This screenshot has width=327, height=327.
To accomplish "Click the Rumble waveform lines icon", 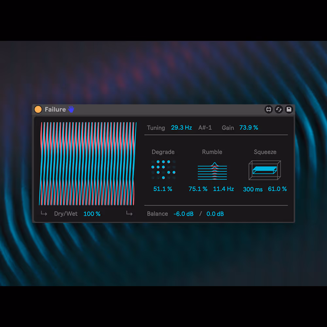I will (x=212, y=171).
